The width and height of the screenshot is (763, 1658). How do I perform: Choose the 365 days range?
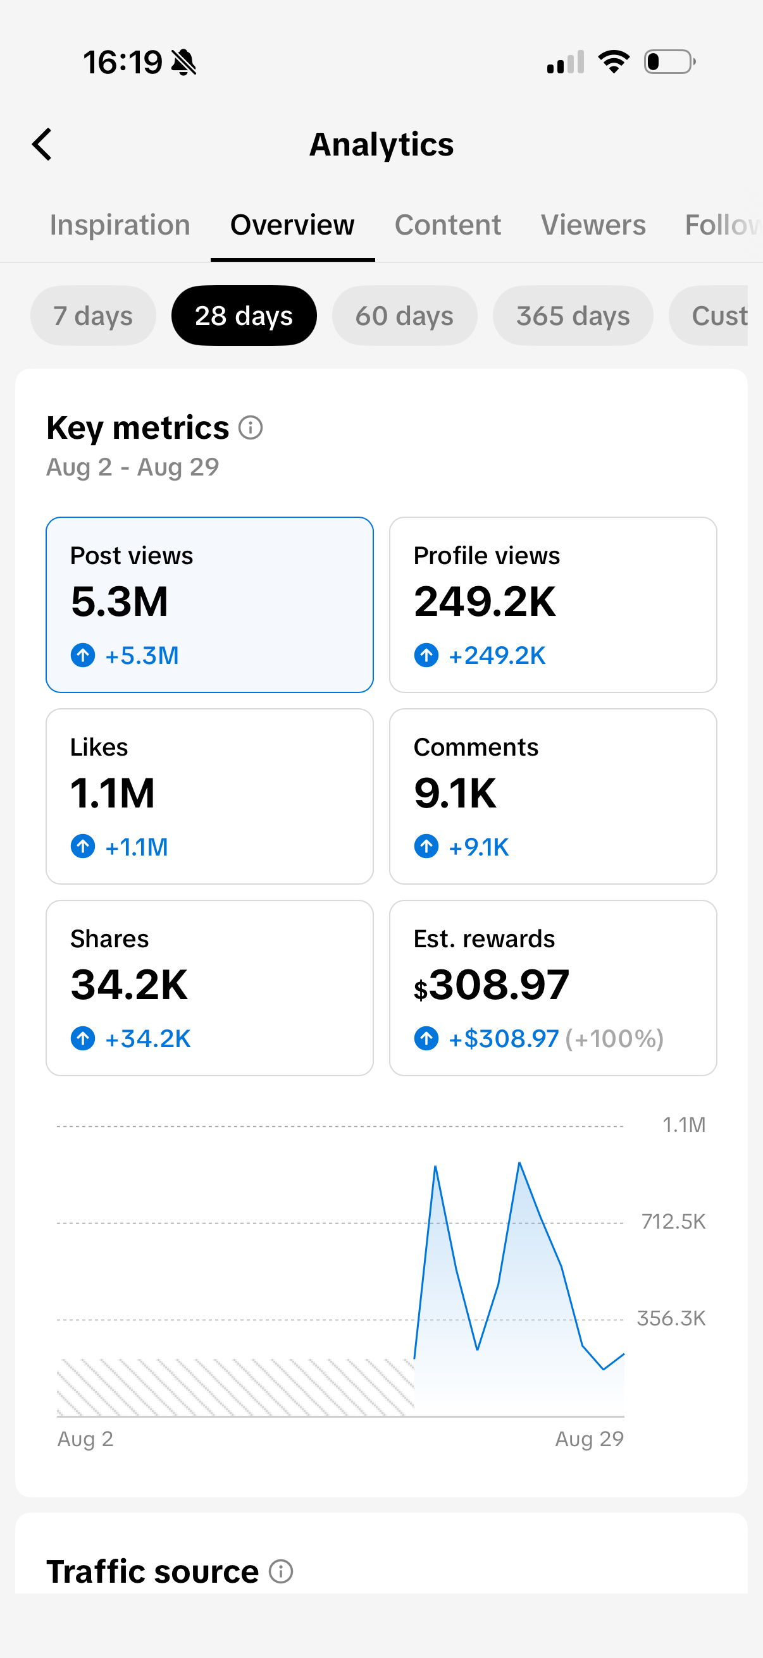(x=573, y=316)
